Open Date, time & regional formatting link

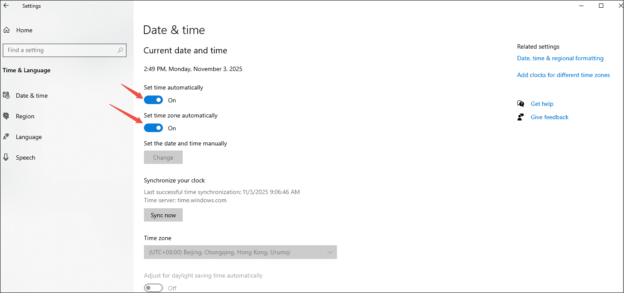coord(560,58)
